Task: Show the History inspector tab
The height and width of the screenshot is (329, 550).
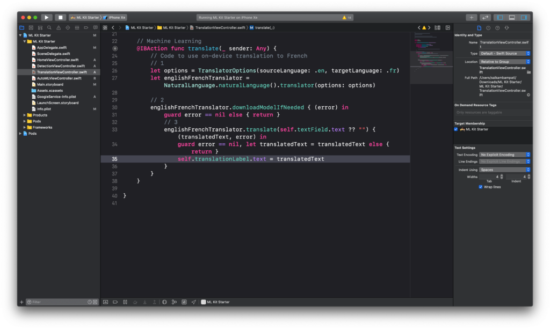Action: pyautogui.click(x=488, y=28)
